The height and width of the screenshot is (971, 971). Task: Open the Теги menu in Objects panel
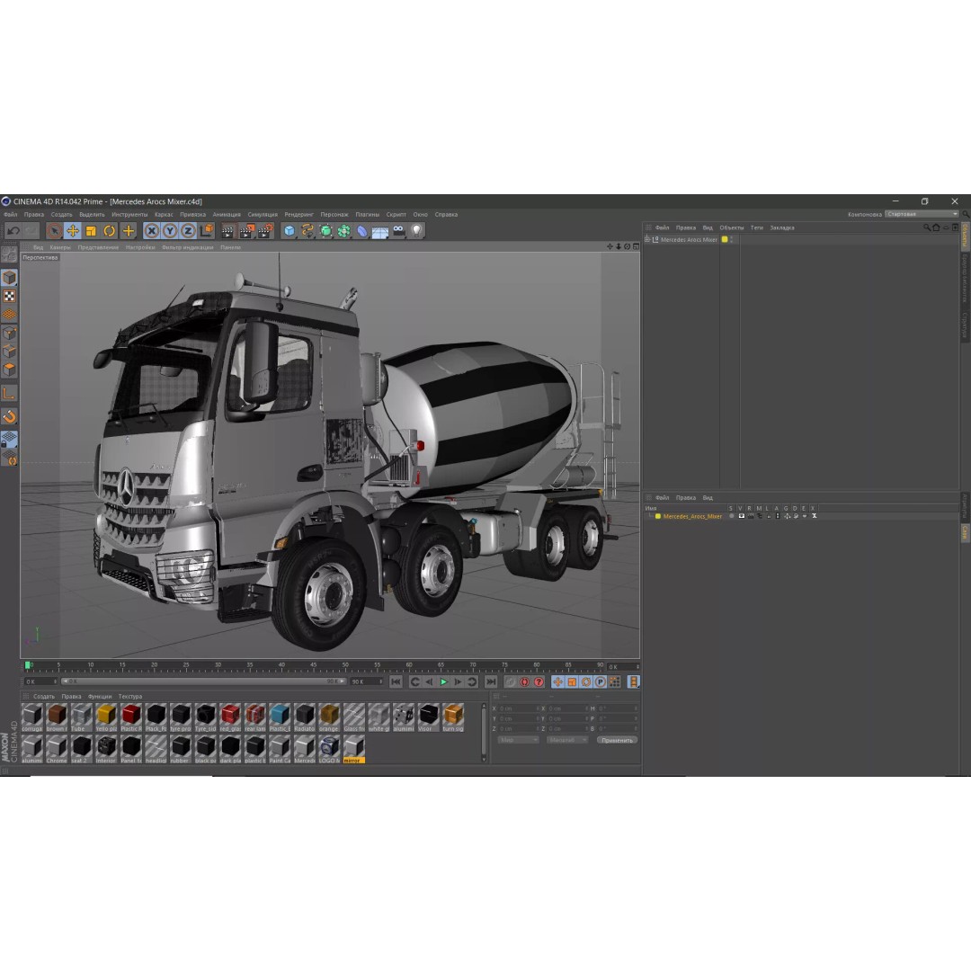pyautogui.click(x=757, y=227)
